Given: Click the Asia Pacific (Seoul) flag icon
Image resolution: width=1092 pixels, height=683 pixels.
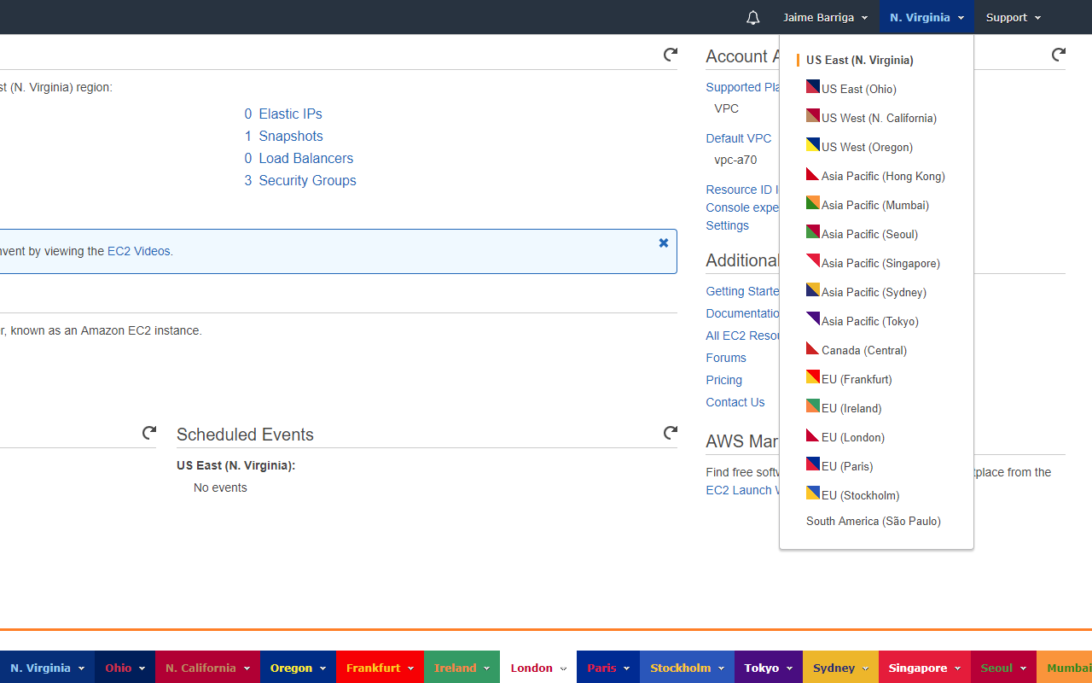Looking at the screenshot, I should coord(813,232).
